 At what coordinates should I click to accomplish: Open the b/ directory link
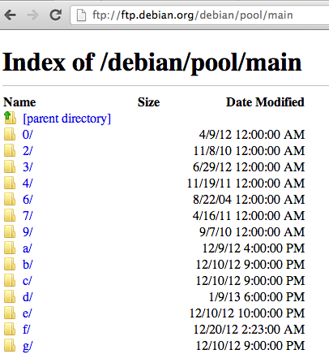28,265
